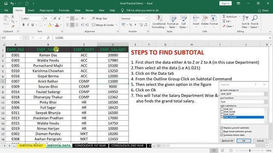Toggle Underline formatting
Image resolution: width=273 pixels, height=153 pixels.
[x=32, y=25]
